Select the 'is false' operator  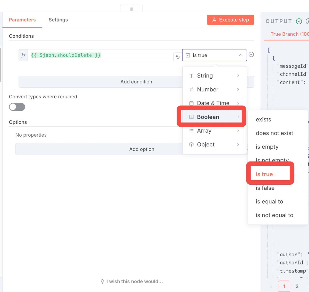(x=265, y=188)
